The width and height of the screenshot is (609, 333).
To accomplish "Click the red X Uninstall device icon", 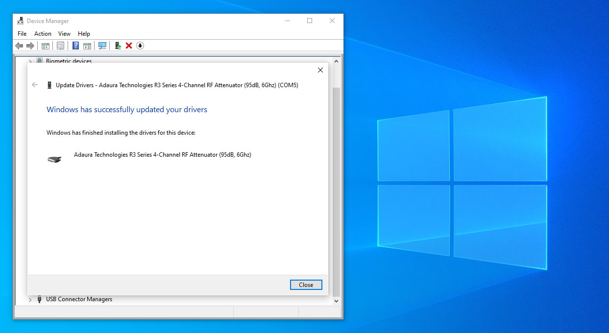I will [x=129, y=46].
